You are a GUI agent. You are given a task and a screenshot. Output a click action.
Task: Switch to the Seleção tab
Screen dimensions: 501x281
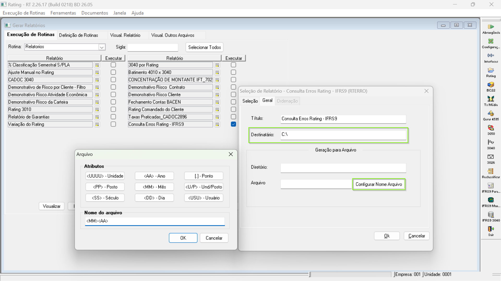(250, 101)
